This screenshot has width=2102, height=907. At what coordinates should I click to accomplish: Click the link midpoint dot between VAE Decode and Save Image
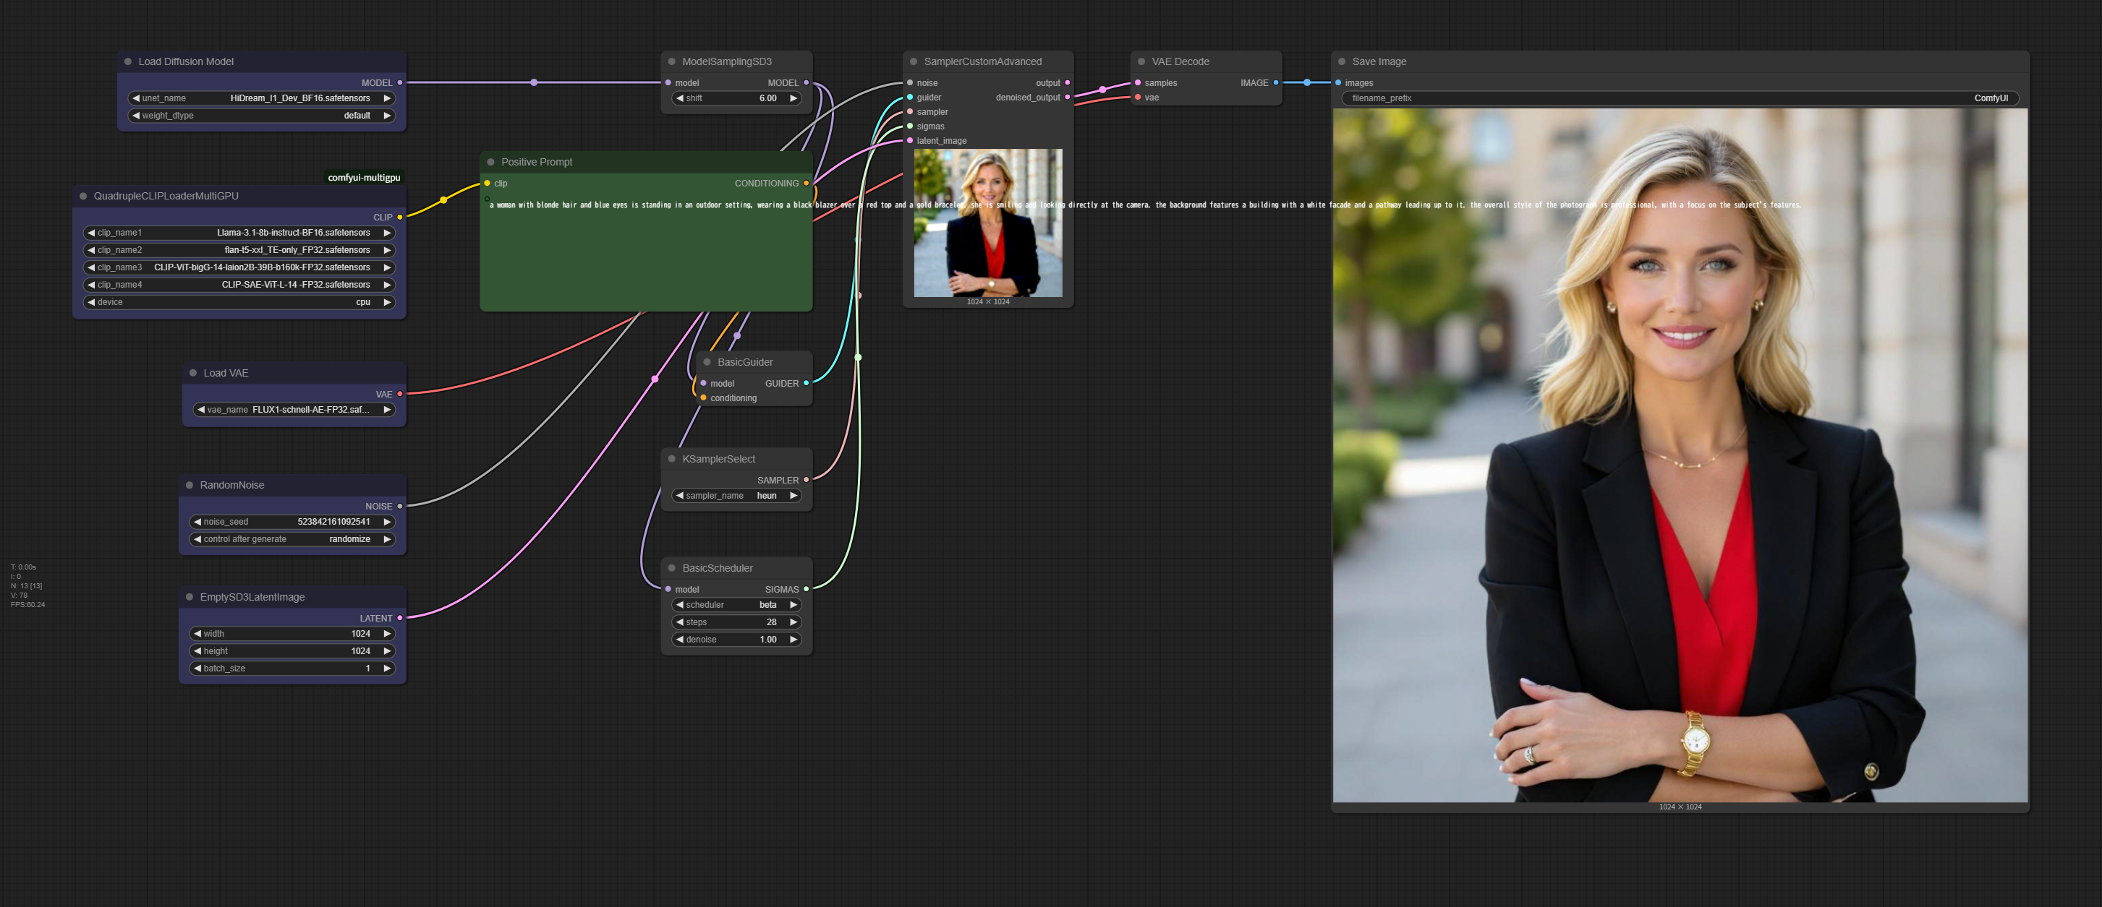1307,82
